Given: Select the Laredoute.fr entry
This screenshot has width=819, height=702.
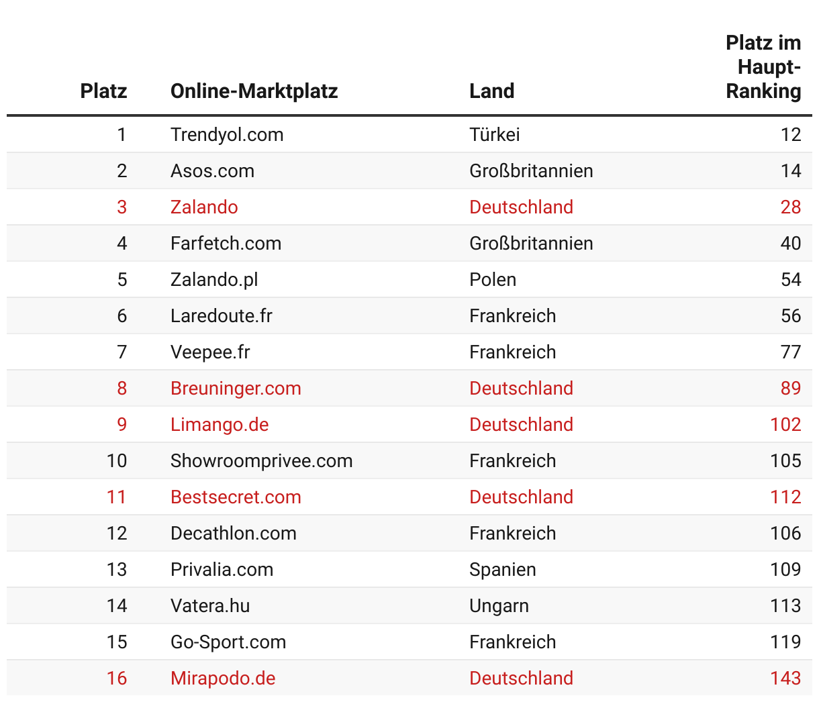Looking at the screenshot, I should (x=222, y=315).
